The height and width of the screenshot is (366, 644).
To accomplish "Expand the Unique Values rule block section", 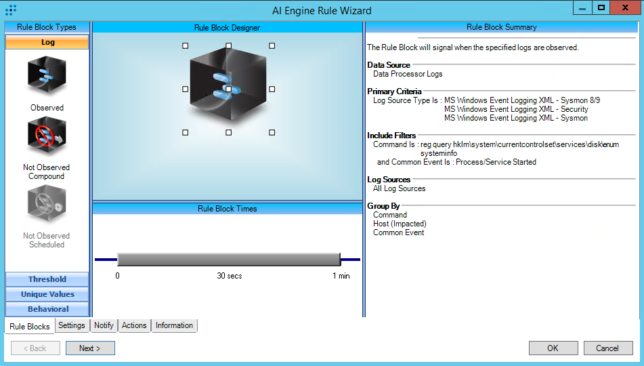I will click(47, 294).
